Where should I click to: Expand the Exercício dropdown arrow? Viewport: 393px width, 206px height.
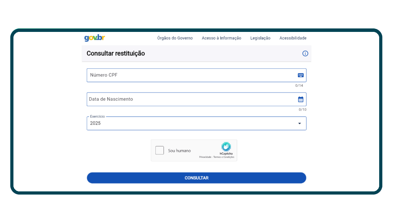click(x=299, y=123)
